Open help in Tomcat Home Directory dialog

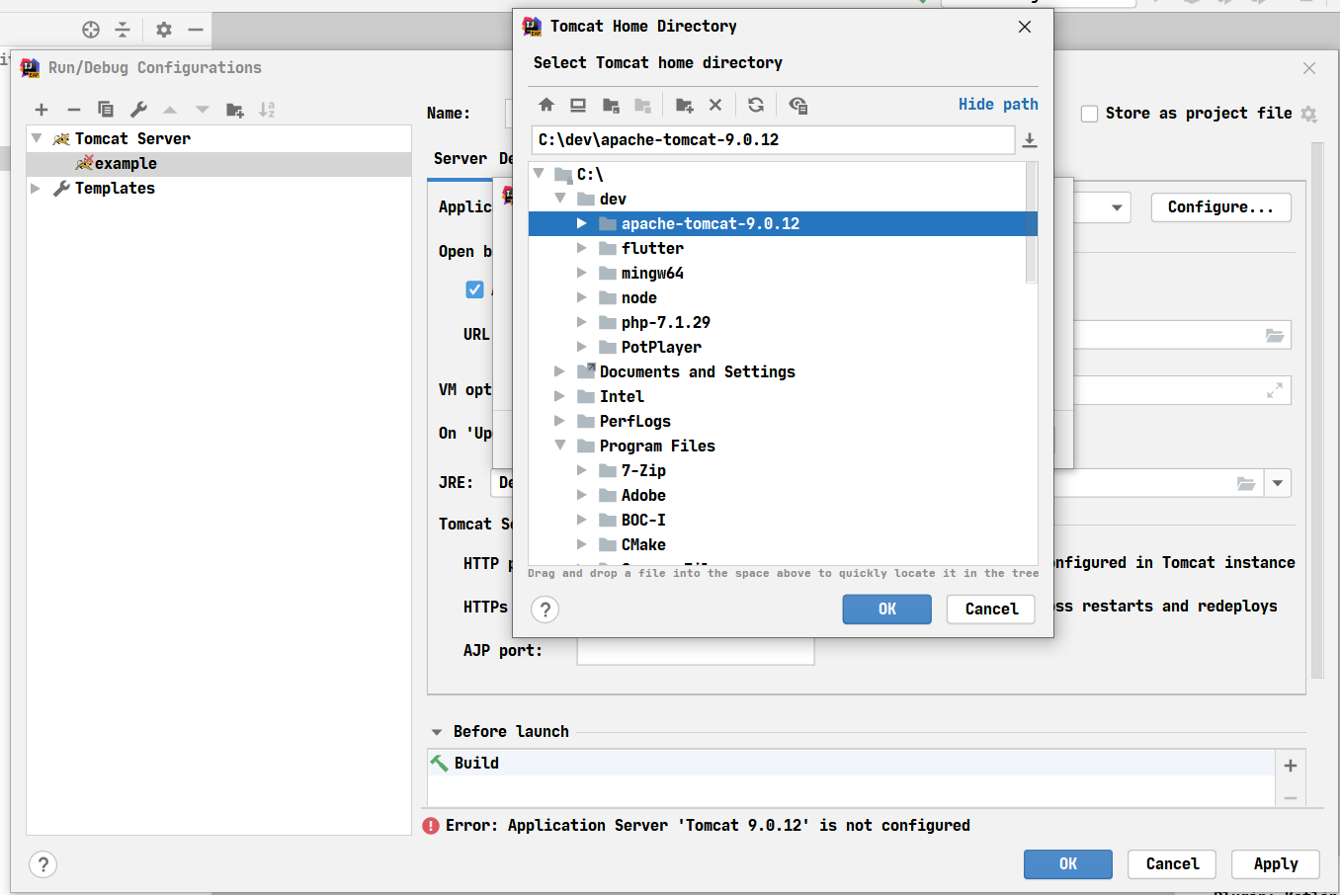click(545, 610)
